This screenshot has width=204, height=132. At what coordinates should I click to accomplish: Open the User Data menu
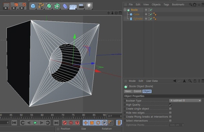point(152,81)
